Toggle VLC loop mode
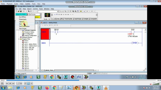161x90 pixels. tap(28, 83)
